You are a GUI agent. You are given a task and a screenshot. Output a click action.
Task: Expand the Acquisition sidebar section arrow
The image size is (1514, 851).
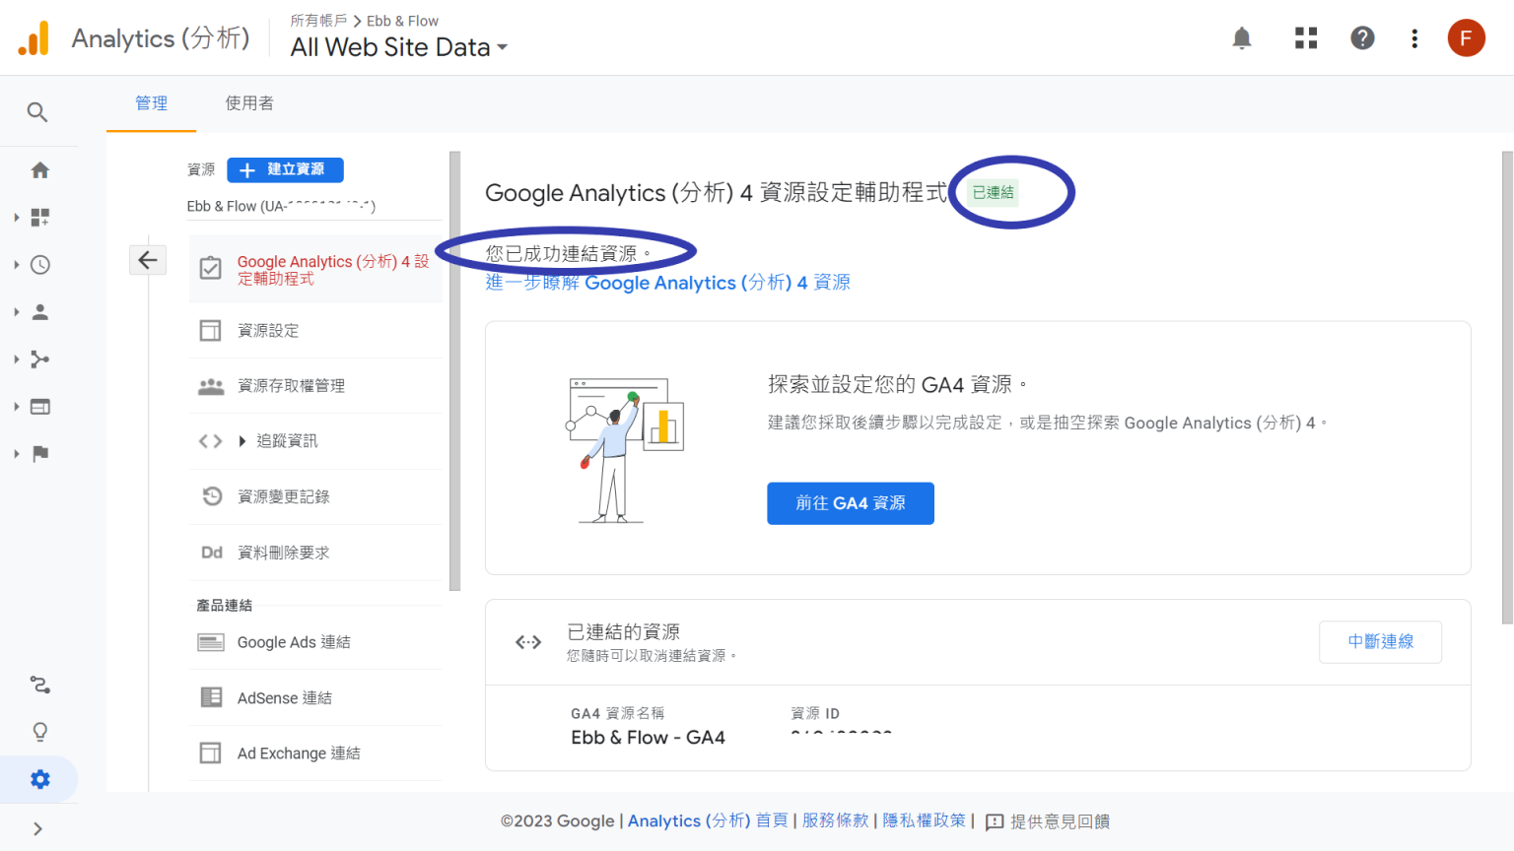click(17, 360)
